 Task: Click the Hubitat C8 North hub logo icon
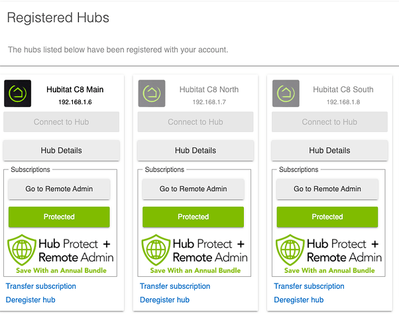coord(152,94)
